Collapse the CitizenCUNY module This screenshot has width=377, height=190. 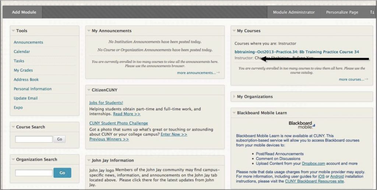[x=89, y=90]
